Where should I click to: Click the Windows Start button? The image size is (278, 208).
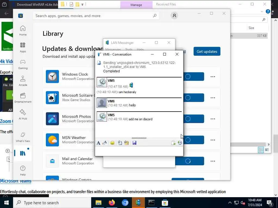tap(7, 203)
